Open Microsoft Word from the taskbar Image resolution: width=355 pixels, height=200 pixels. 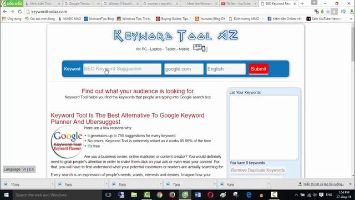(197, 195)
